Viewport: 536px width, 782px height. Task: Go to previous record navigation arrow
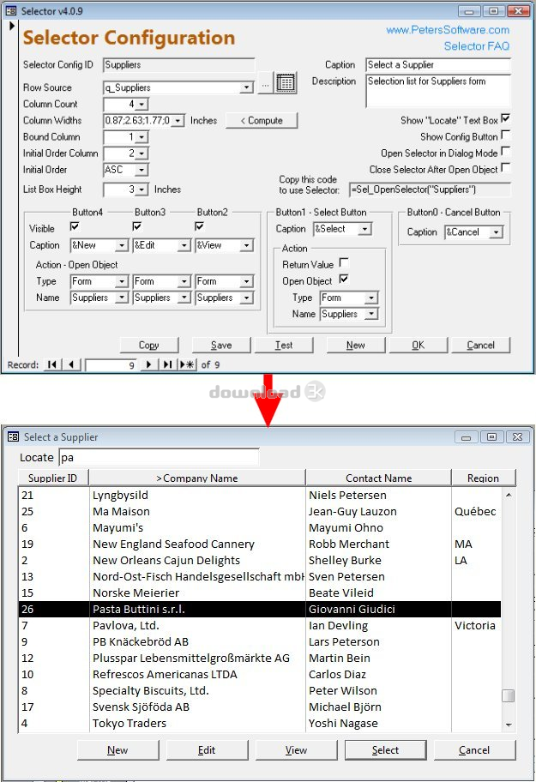click(x=71, y=364)
